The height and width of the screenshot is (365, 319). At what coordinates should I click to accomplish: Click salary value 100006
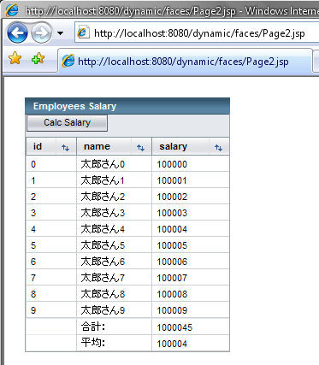click(172, 262)
